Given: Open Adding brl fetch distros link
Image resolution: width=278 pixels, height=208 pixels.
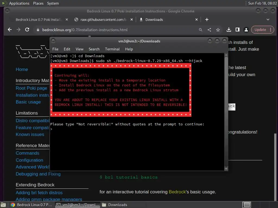Looking at the screenshot, I should (39, 193).
